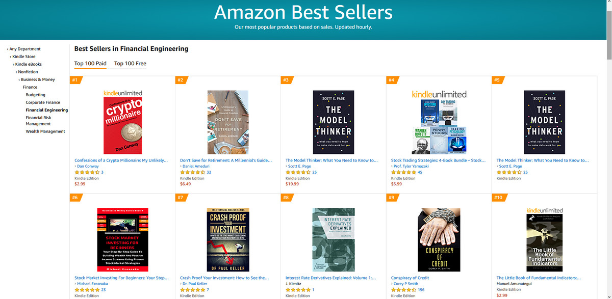612x299 pixels.
Task: Click Don't Save for Retirement book cover
Action: point(227,122)
